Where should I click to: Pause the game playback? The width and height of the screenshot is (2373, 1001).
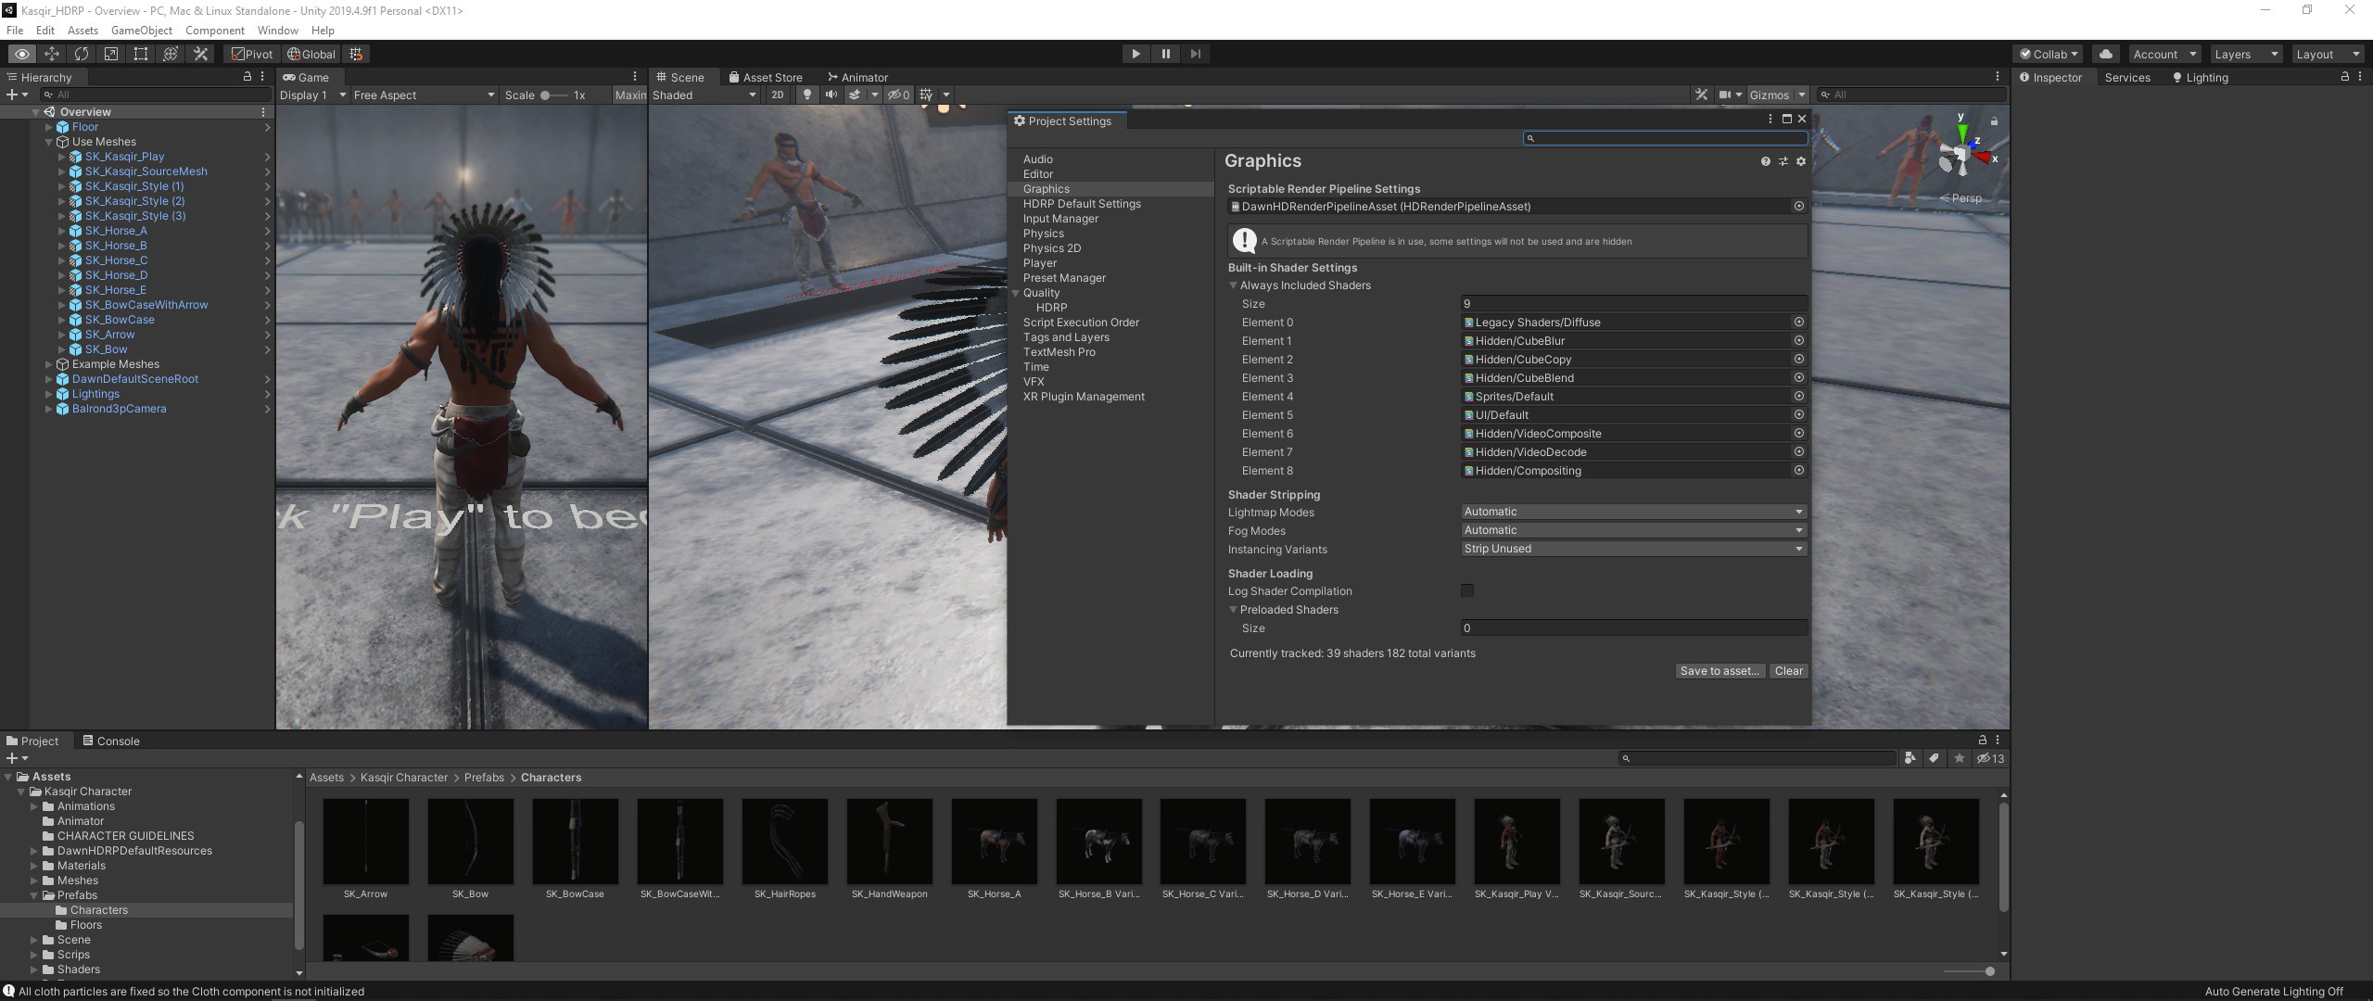point(1165,54)
